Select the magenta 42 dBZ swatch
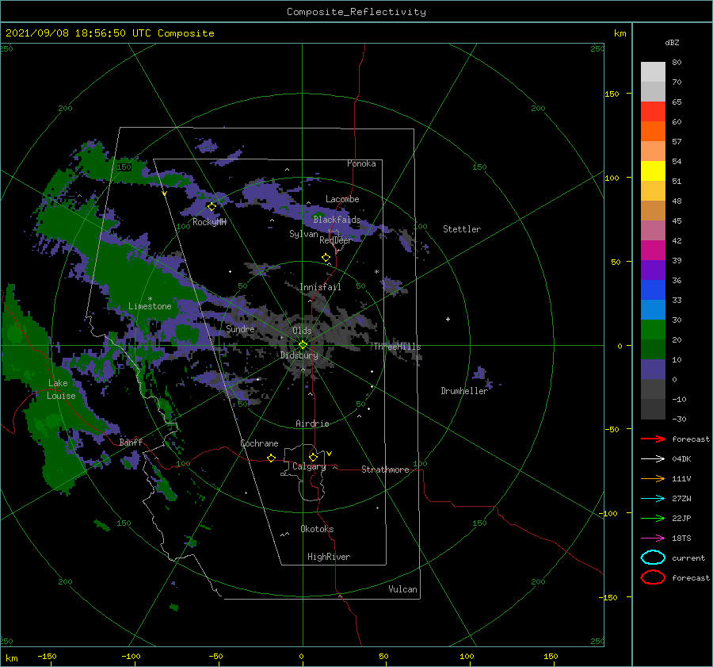The height and width of the screenshot is (667, 713). [x=653, y=250]
